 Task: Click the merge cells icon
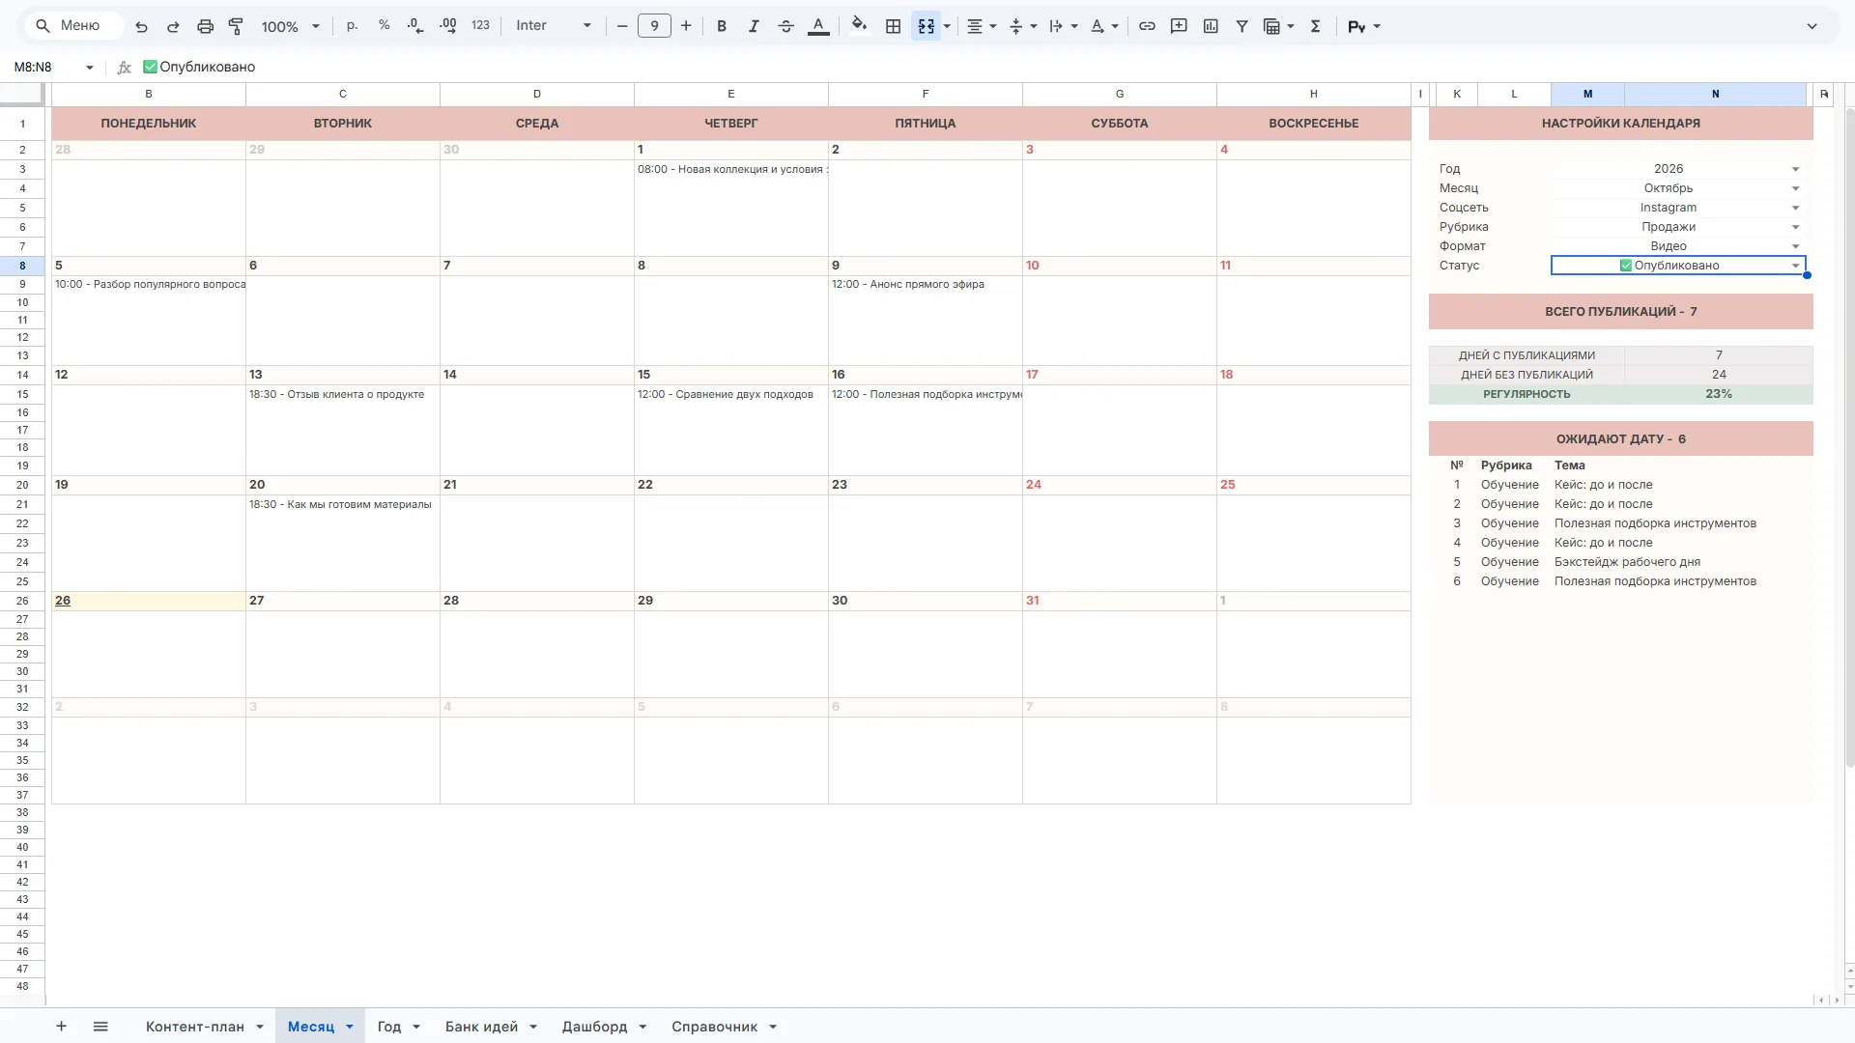(927, 26)
